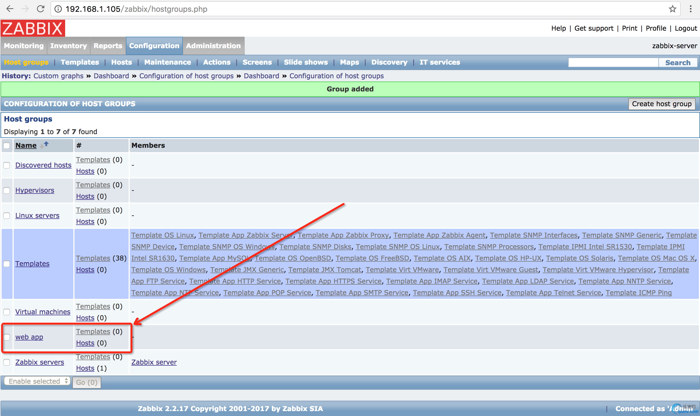Open the Administration main menu
The width and height of the screenshot is (700, 416).
point(213,46)
